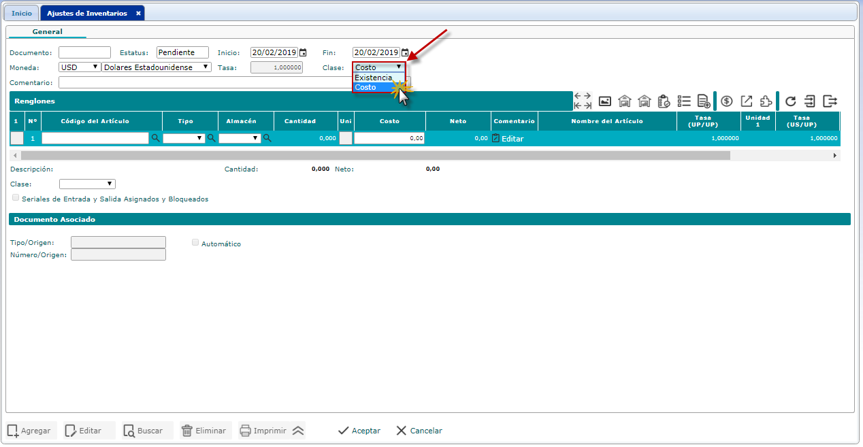863x447 pixels.
Task: Open the USD currency dropdown
Action: pyautogui.click(x=79, y=67)
